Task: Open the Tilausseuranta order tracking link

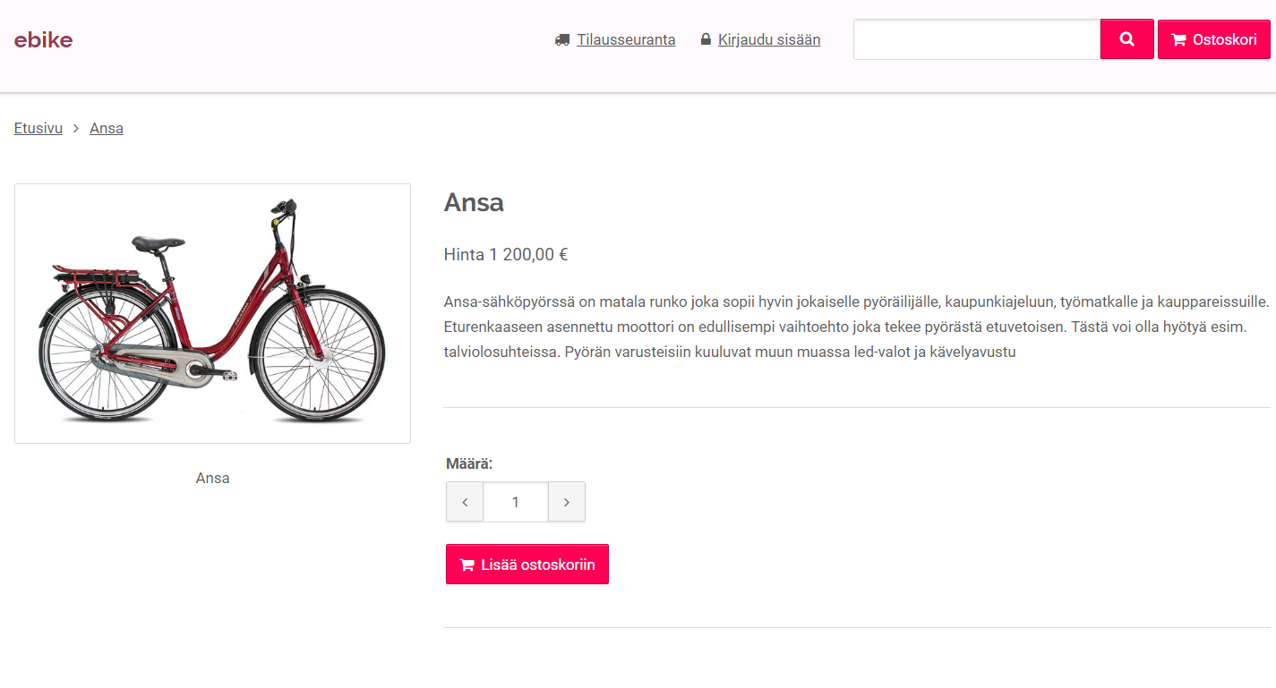Action: [626, 39]
